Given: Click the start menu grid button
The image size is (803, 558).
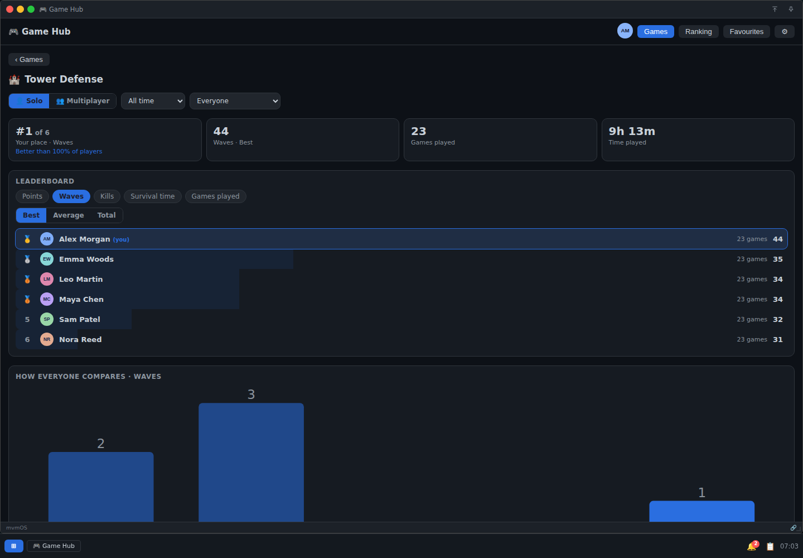Looking at the screenshot, I should pyautogui.click(x=14, y=546).
